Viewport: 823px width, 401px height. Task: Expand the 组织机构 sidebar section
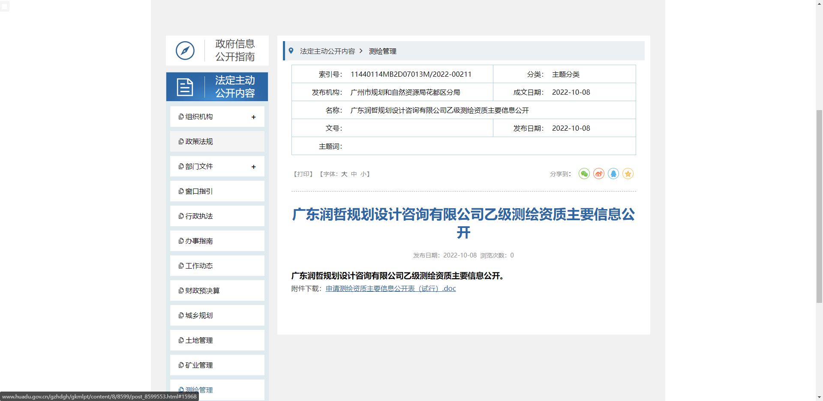[x=254, y=117]
